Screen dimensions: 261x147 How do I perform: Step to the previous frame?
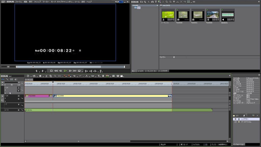(x=60, y=71)
